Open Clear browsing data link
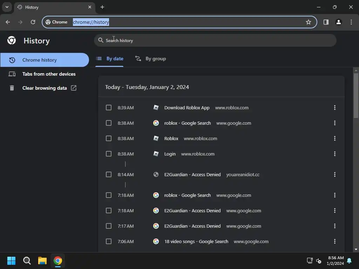The image size is (359, 269). pyautogui.click(x=45, y=88)
